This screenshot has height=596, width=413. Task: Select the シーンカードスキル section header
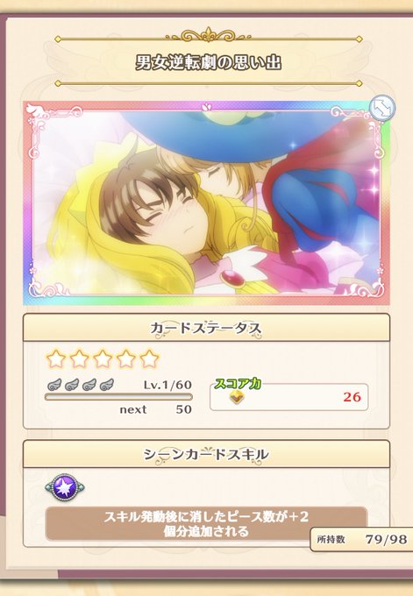click(207, 454)
